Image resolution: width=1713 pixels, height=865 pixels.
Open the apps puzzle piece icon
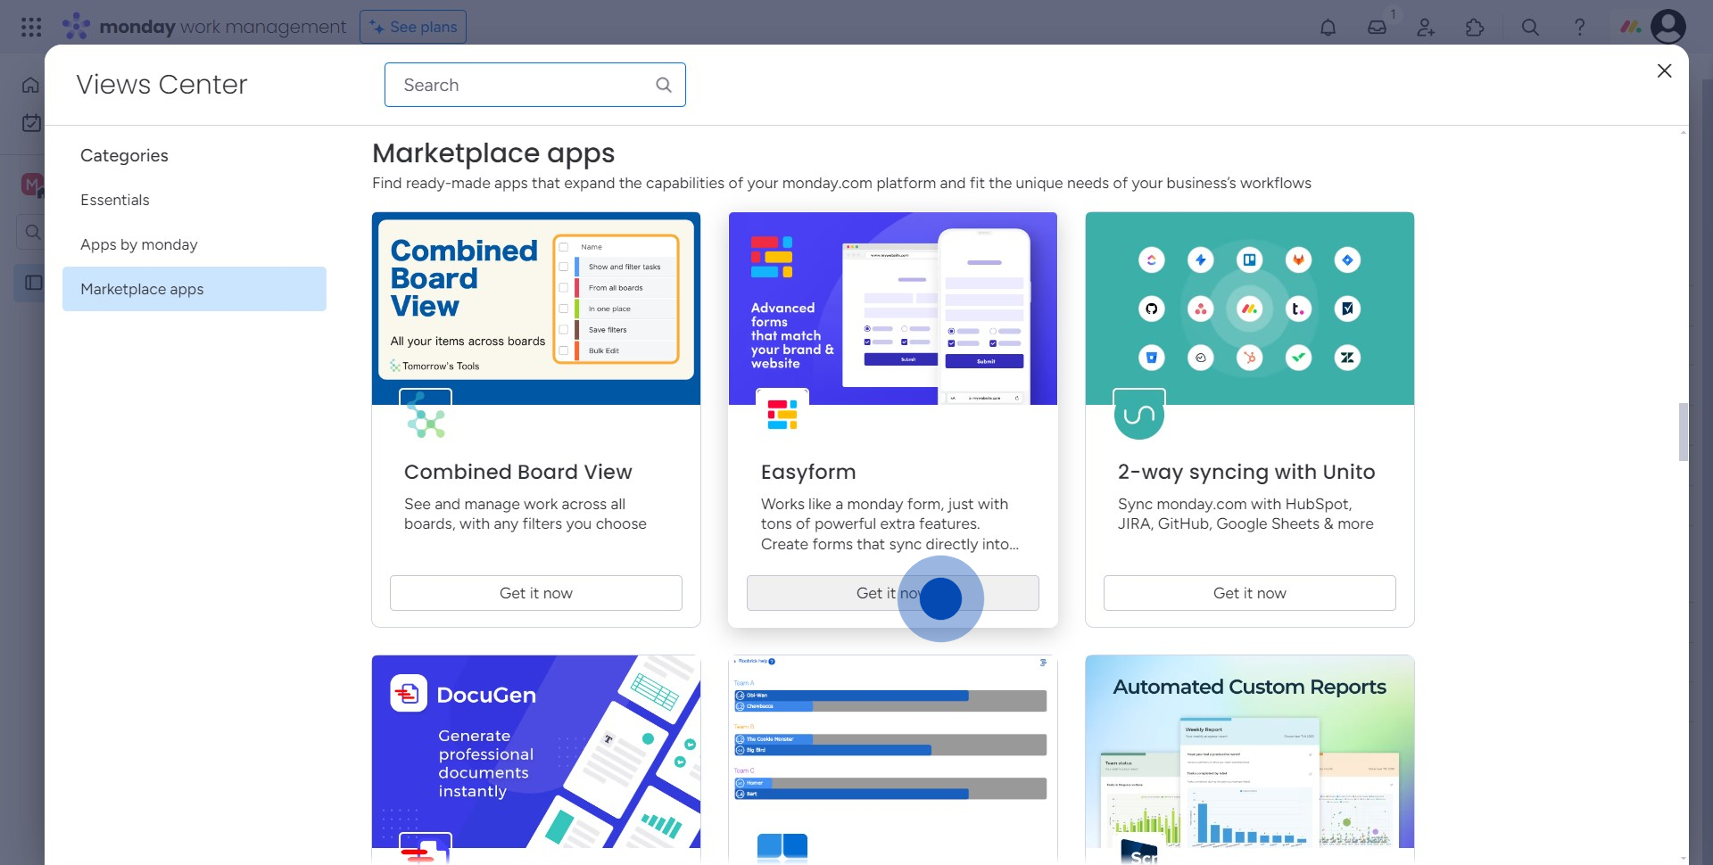pyautogui.click(x=1475, y=28)
